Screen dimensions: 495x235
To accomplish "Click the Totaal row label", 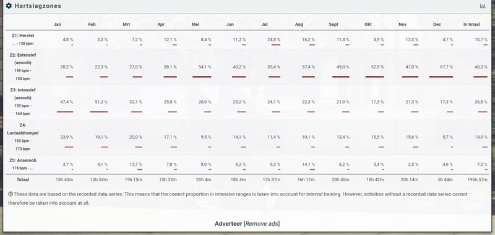I will [23, 179].
